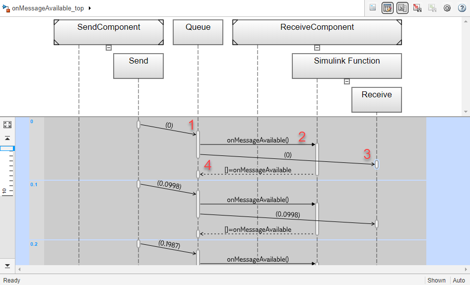Jump to the end of the timeline
The height and width of the screenshot is (285, 470).
click(7, 266)
